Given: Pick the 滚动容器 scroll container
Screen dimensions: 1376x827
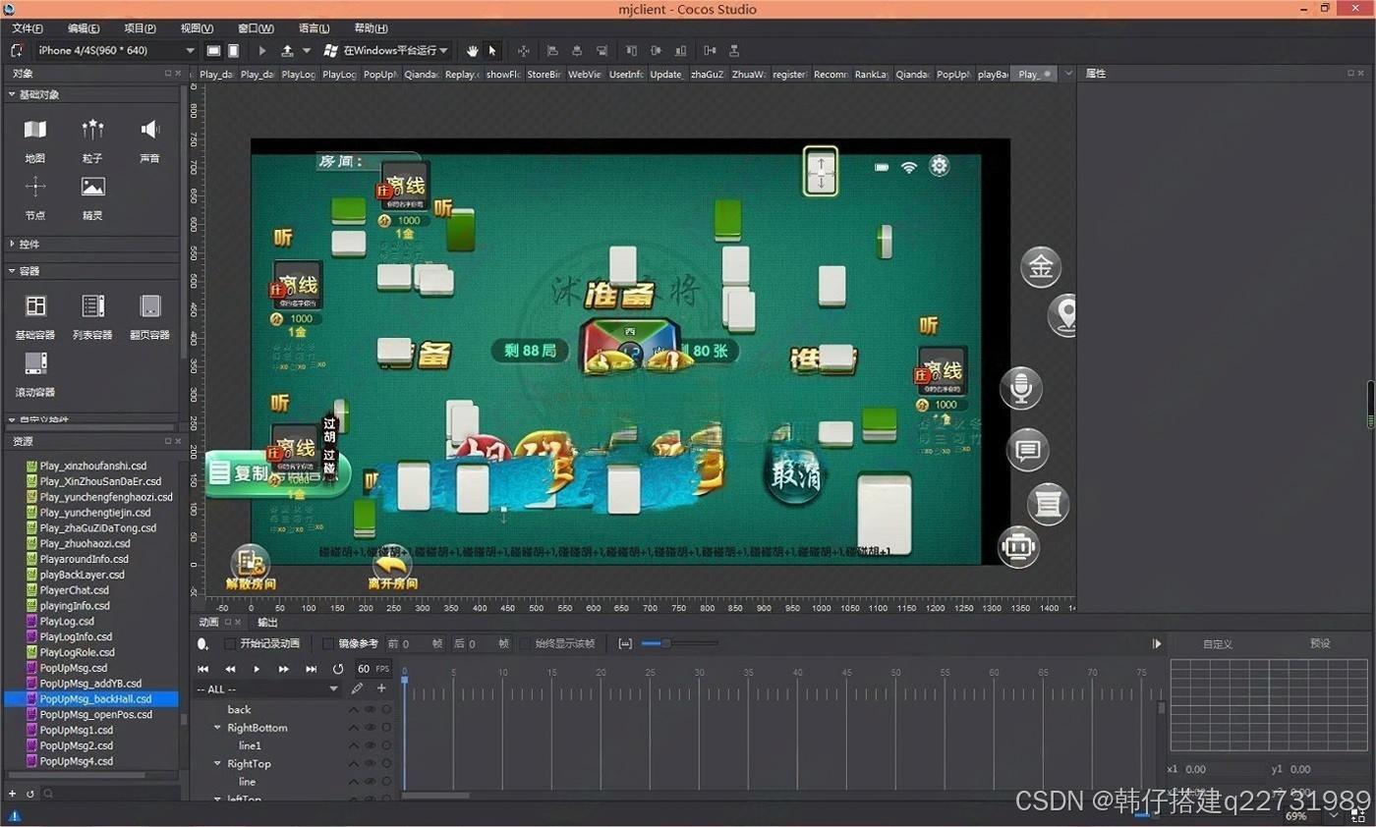Looking at the screenshot, I should click(35, 374).
